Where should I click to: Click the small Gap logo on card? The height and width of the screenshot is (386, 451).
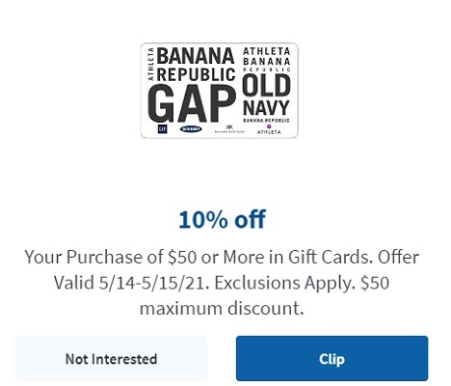click(x=163, y=129)
